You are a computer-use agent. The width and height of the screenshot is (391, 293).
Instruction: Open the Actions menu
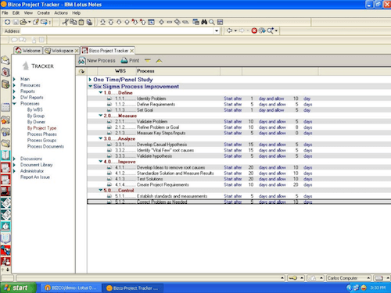pos(61,13)
